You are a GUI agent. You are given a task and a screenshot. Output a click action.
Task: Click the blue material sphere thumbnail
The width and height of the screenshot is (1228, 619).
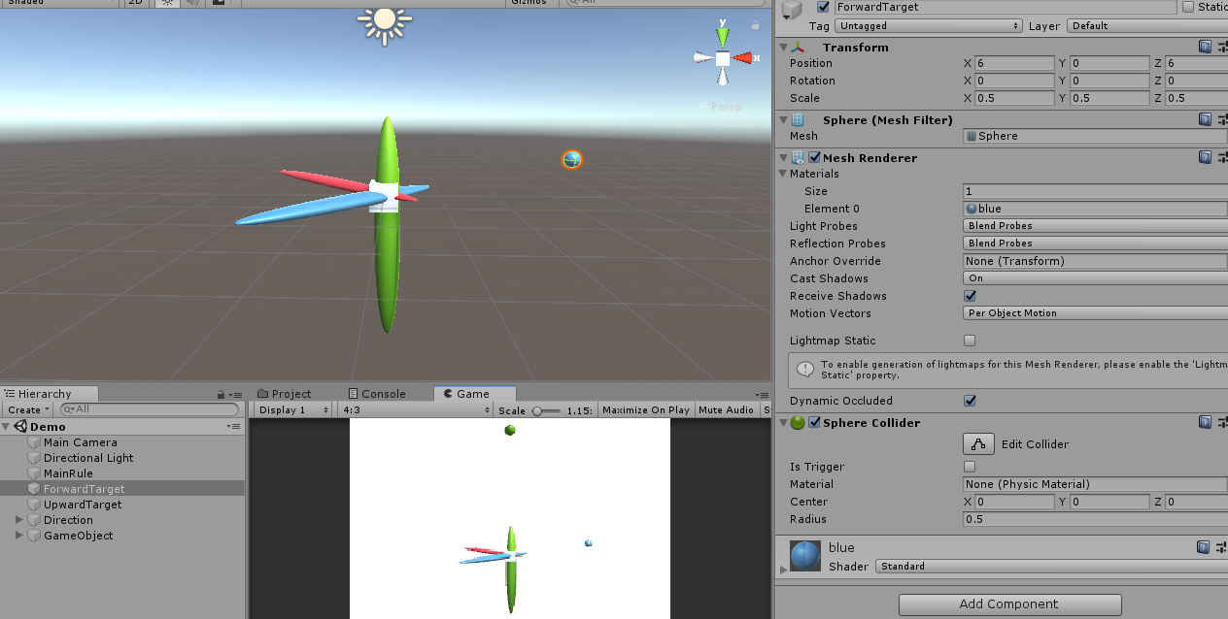click(x=803, y=555)
